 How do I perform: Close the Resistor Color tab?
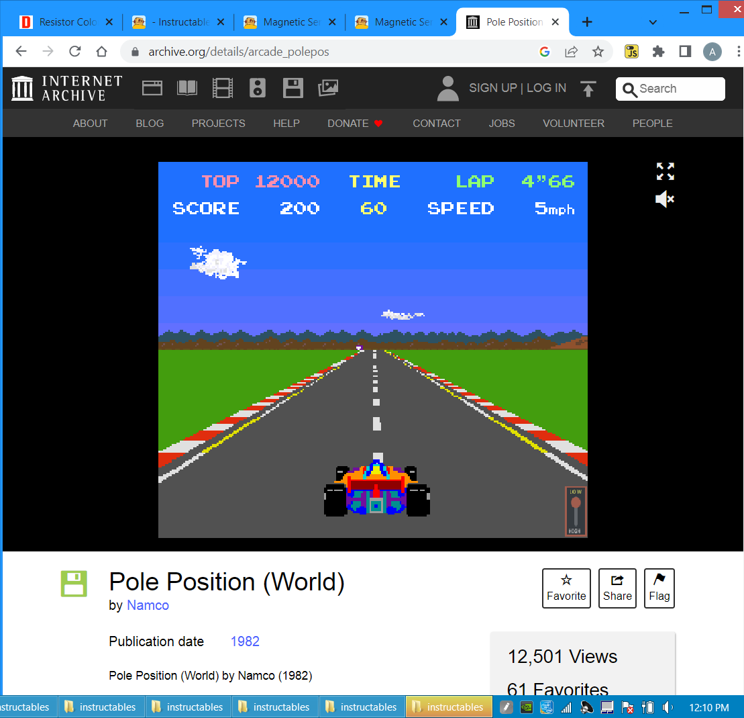click(109, 22)
